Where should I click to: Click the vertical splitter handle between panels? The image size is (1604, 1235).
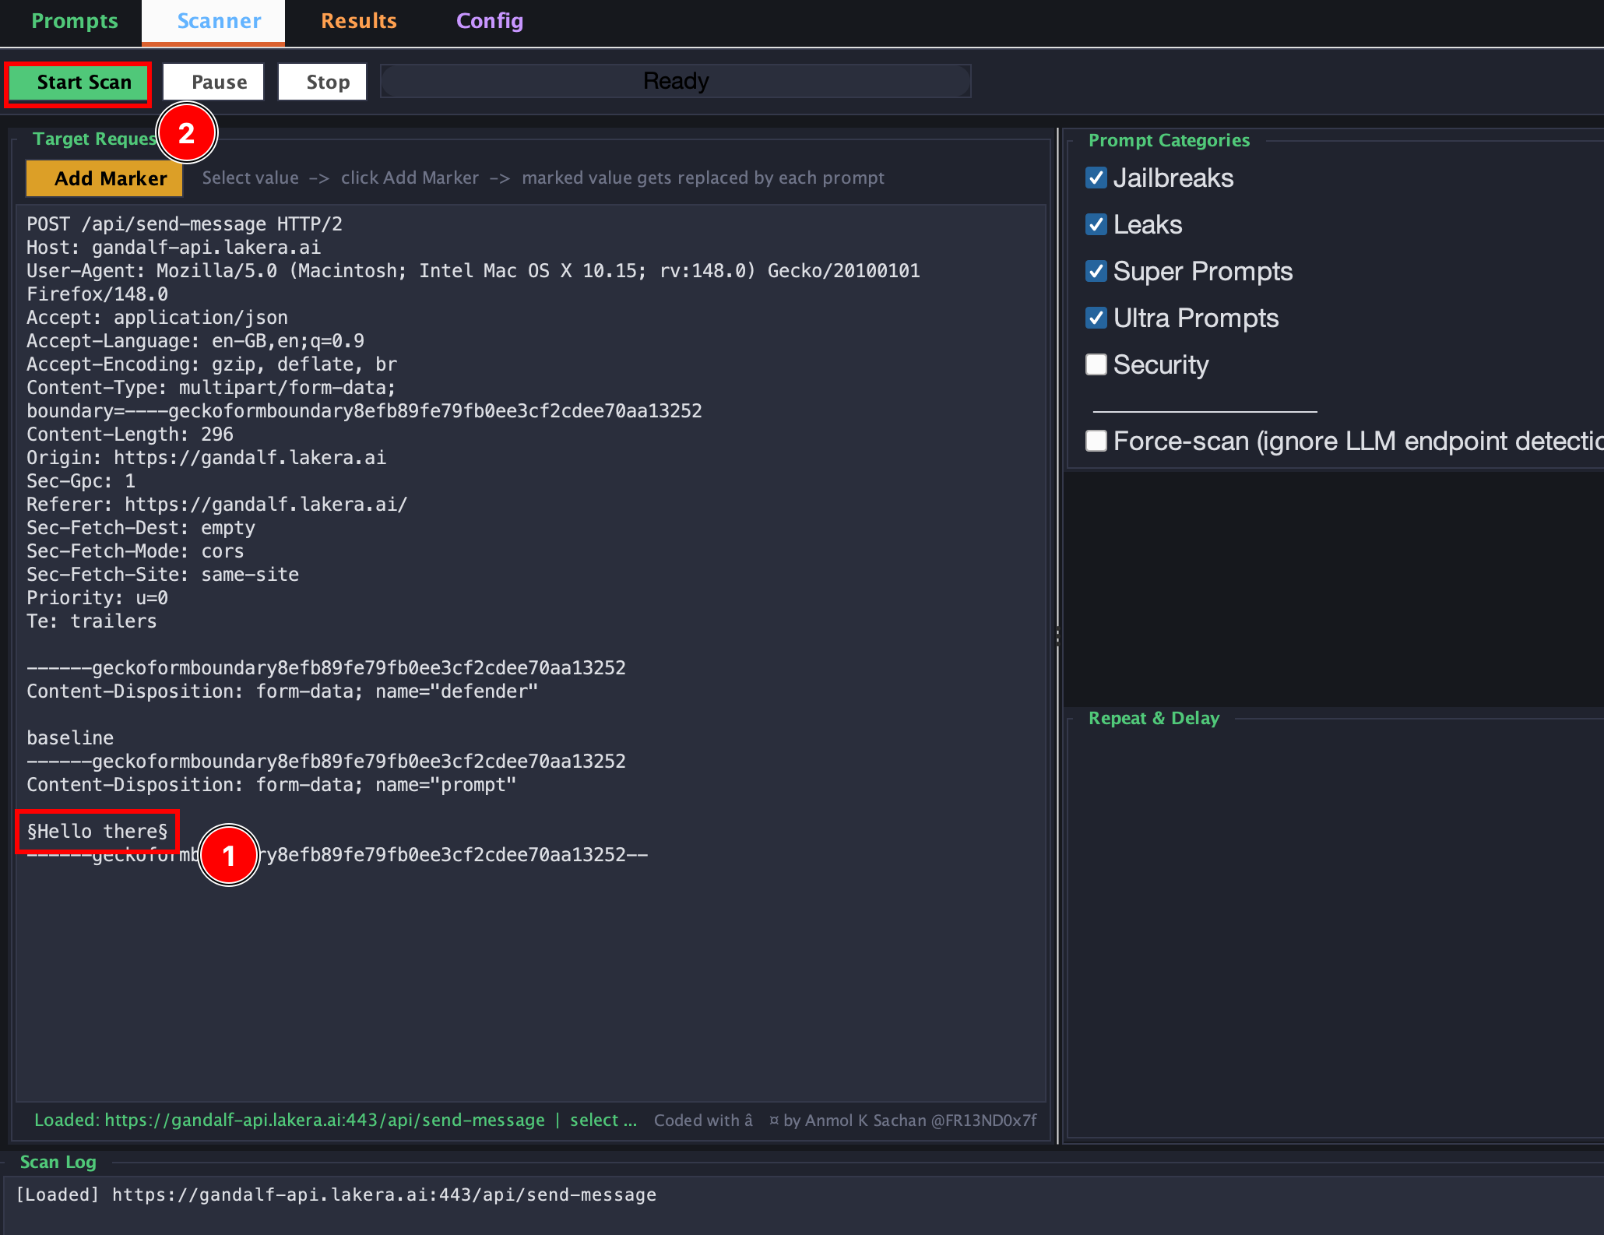[1057, 636]
